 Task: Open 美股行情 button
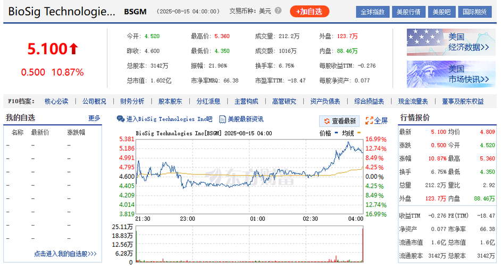tap(408, 12)
